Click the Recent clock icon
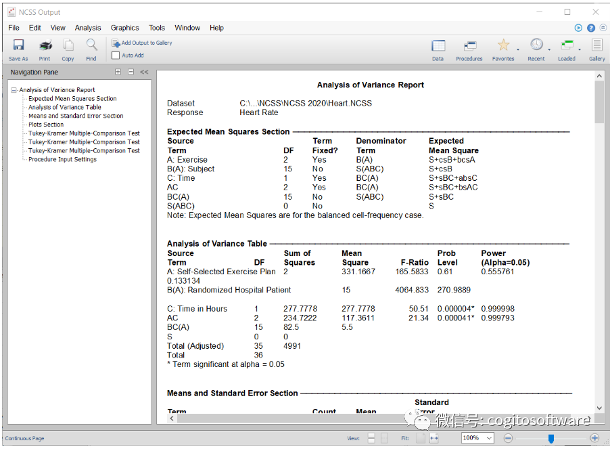610x449 pixels. tap(536, 45)
